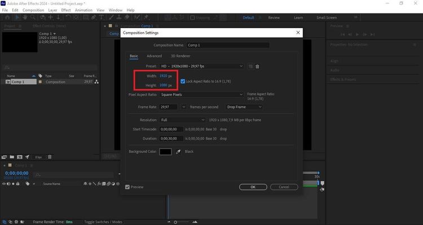The width and height of the screenshot is (423, 225).
Task: Click the Composition Name input field
Action: coord(237,45)
